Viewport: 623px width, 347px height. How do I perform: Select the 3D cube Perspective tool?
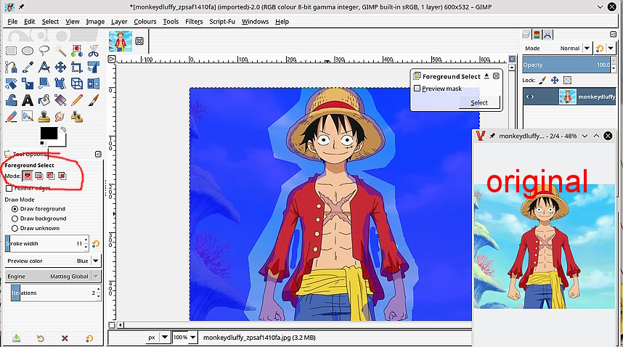pyautogui.click(x=77, y=83)
